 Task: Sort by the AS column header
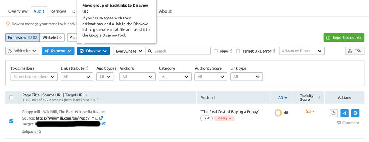coord(283,97)
